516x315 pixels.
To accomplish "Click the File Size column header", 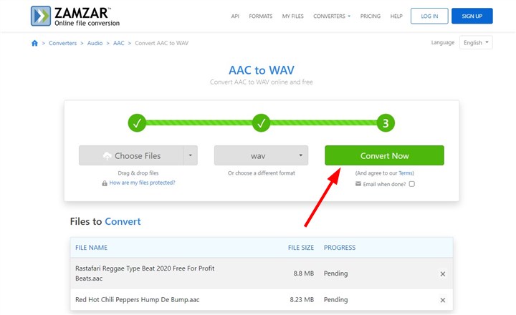I will coord(301,248).
